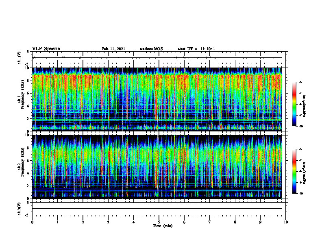Click inside the ch.2 spectrogram panel

coord(157,167)
